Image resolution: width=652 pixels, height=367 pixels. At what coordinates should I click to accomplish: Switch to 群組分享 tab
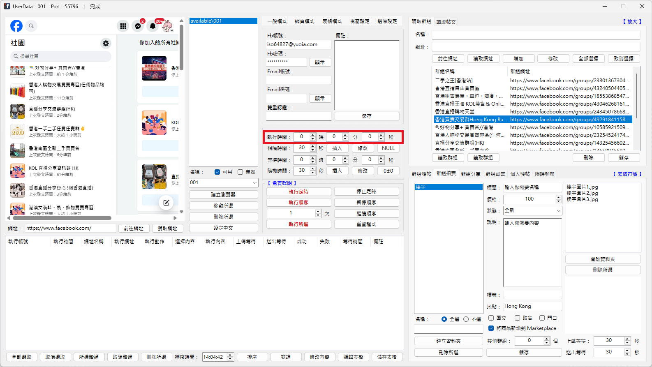point(471,174)
